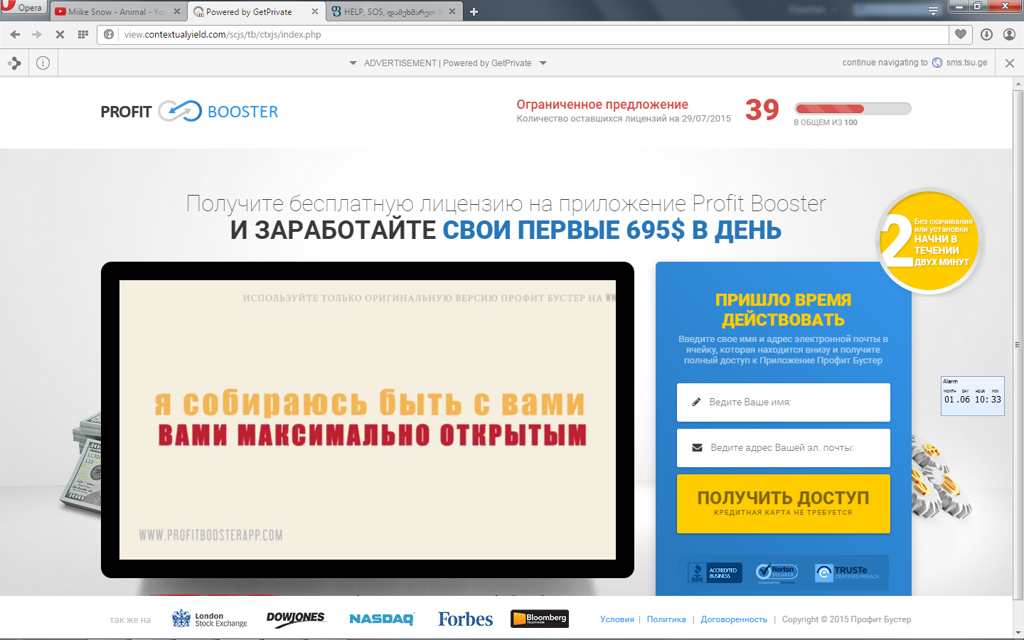Click the TRUSTe certified privacy badge
This screenshot has width=1024, height=640.
point(848,572)
